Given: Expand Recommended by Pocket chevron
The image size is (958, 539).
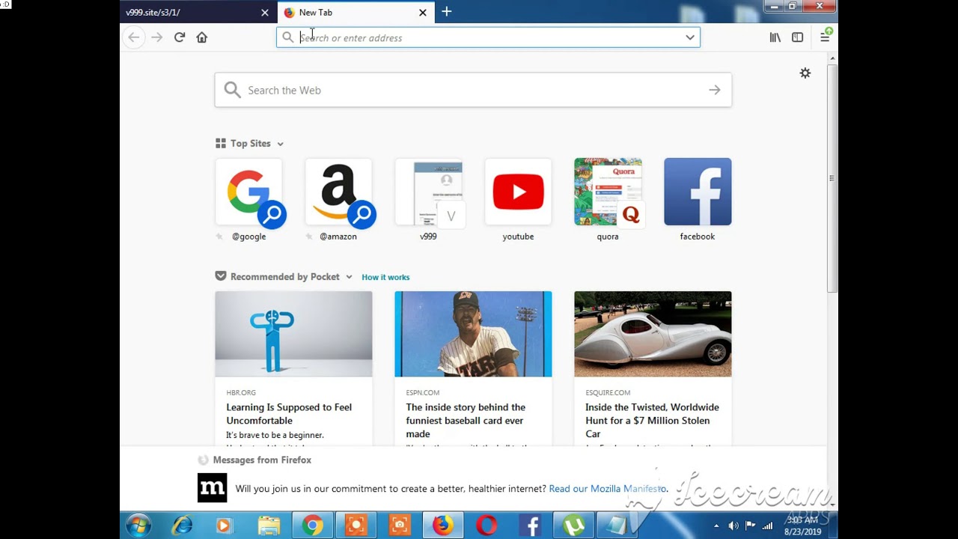Looking at the screenshot, I should [349, 277].
